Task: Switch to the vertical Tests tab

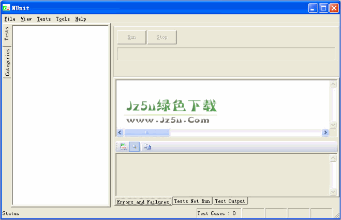Action: [x=7, y=34]
